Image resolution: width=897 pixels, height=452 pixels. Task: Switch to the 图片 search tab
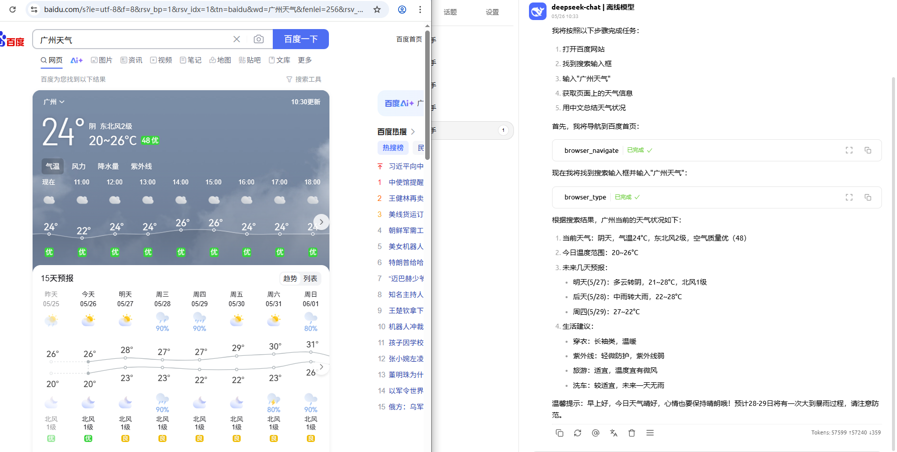point(101,60)
